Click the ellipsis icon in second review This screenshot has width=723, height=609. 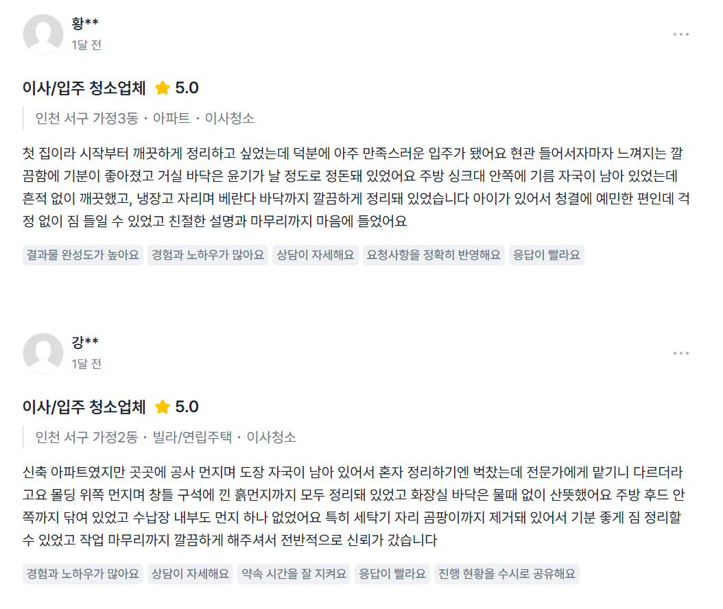click(683, 353)
